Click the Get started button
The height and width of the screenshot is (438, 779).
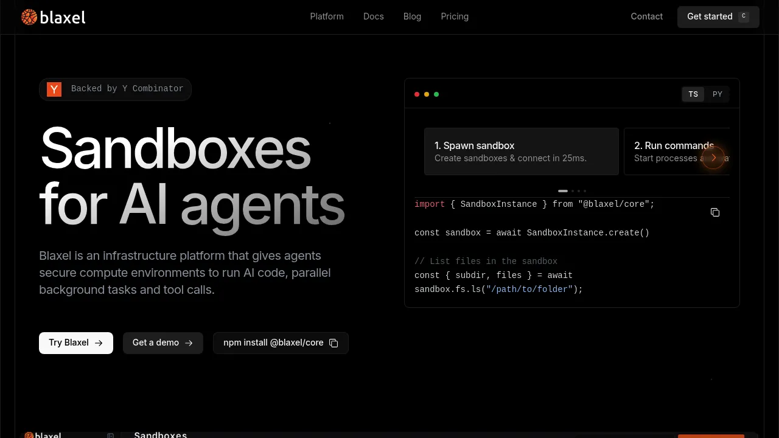[718, 17]
